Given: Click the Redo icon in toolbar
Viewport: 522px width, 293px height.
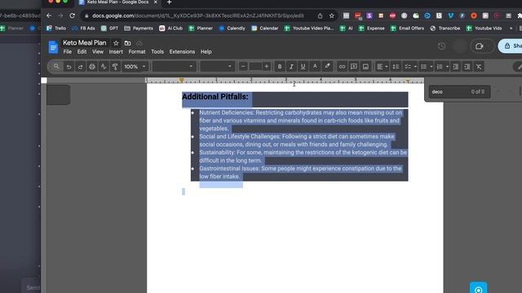Looking at the screenshot, I should [x=80, y=67].
